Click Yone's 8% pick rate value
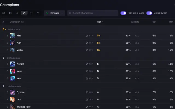175x109 pixels. (154, 71)
